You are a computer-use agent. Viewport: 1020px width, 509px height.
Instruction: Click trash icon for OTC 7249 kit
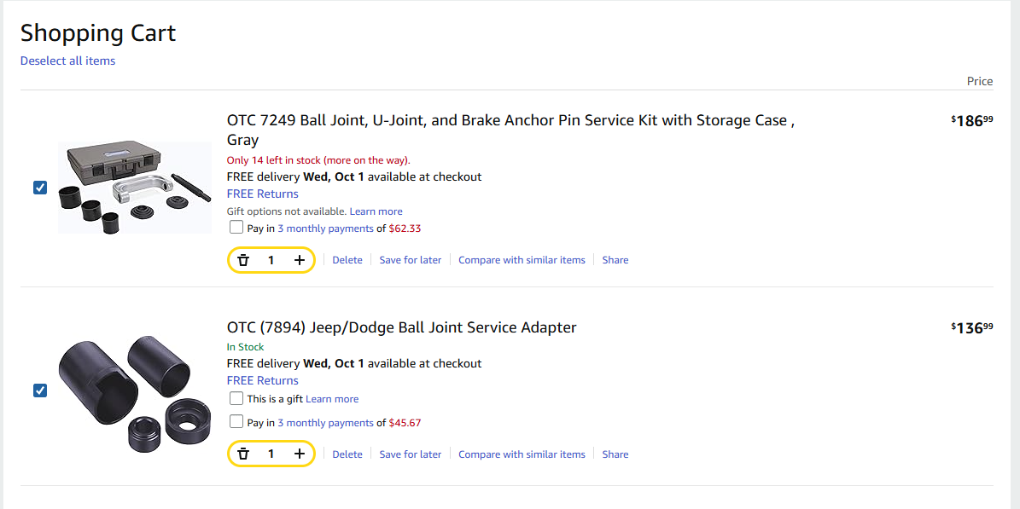(x=243, y=260)
